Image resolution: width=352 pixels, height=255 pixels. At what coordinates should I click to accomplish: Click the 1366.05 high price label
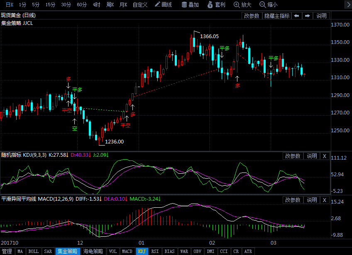coord(209,36)
